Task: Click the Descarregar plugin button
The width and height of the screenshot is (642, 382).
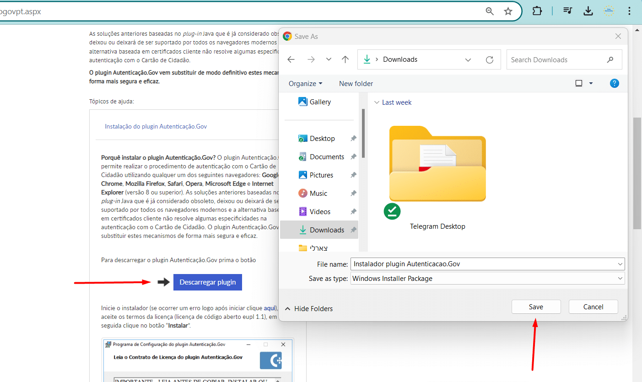Action: 208,282
